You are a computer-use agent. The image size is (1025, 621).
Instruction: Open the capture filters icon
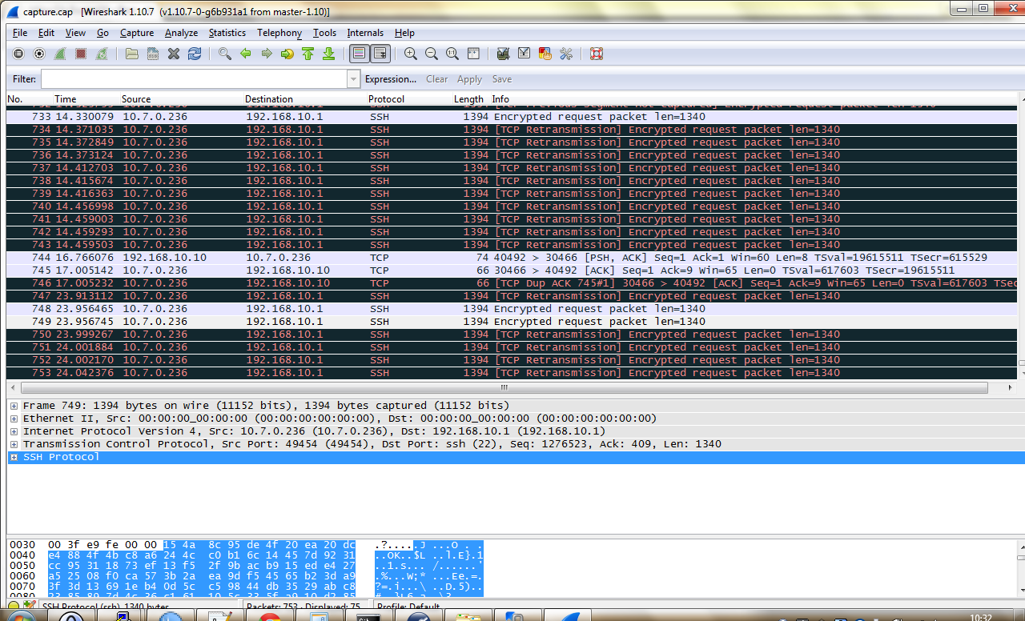point(504,54)
